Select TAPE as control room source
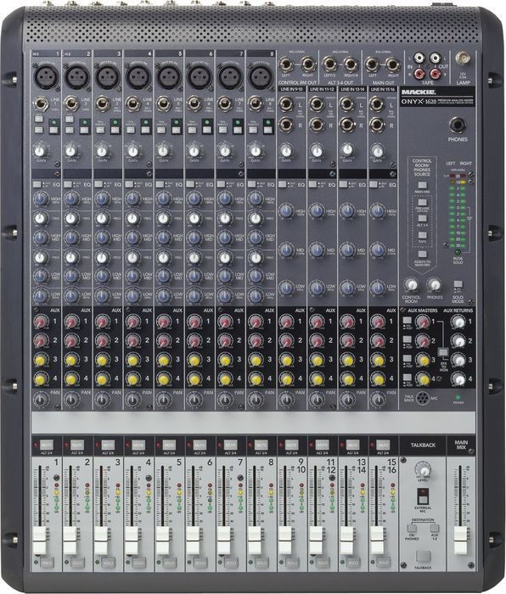Viewport: 506px width, 594px height. coord(422,236)
